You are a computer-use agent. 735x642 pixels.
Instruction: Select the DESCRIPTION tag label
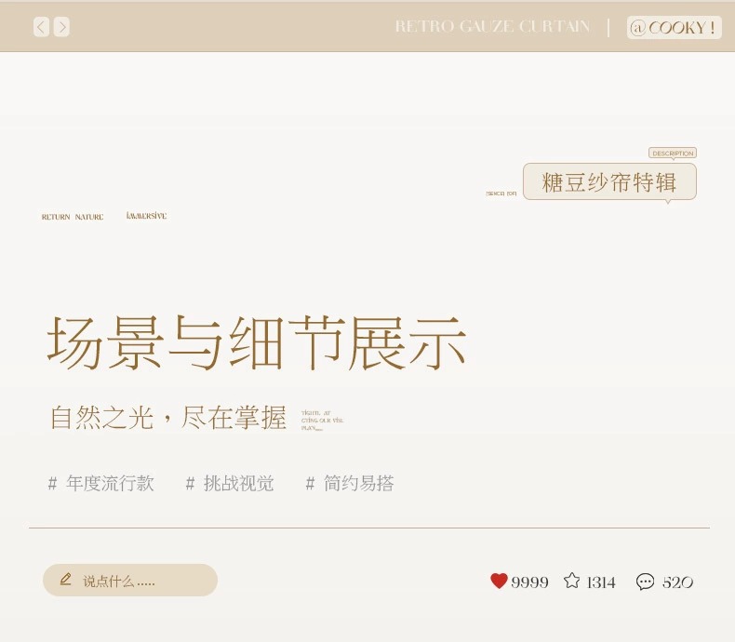tap(673, 154)
